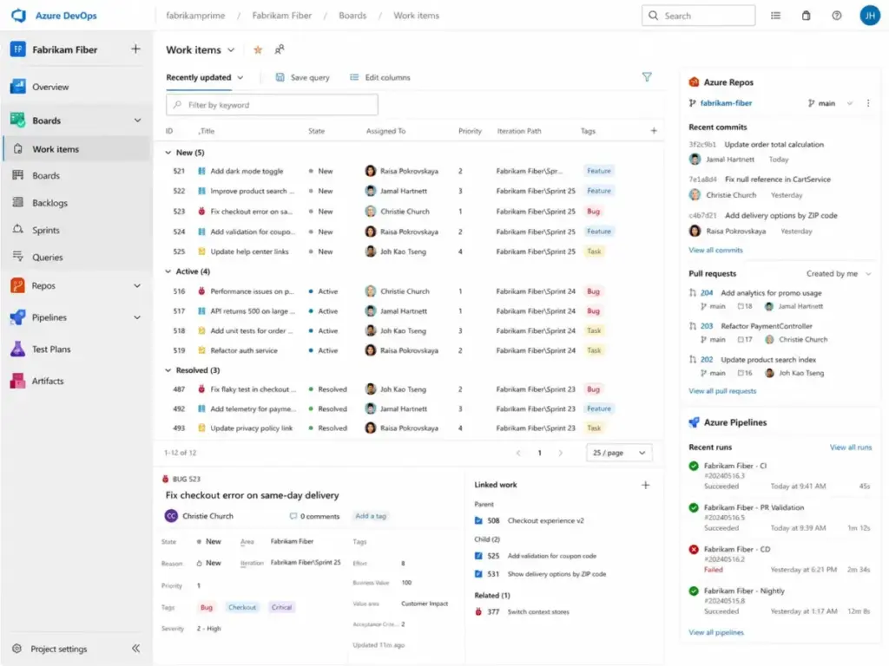Collapse the New (5) group
The image size is (889, 666).
click(168, 153)
